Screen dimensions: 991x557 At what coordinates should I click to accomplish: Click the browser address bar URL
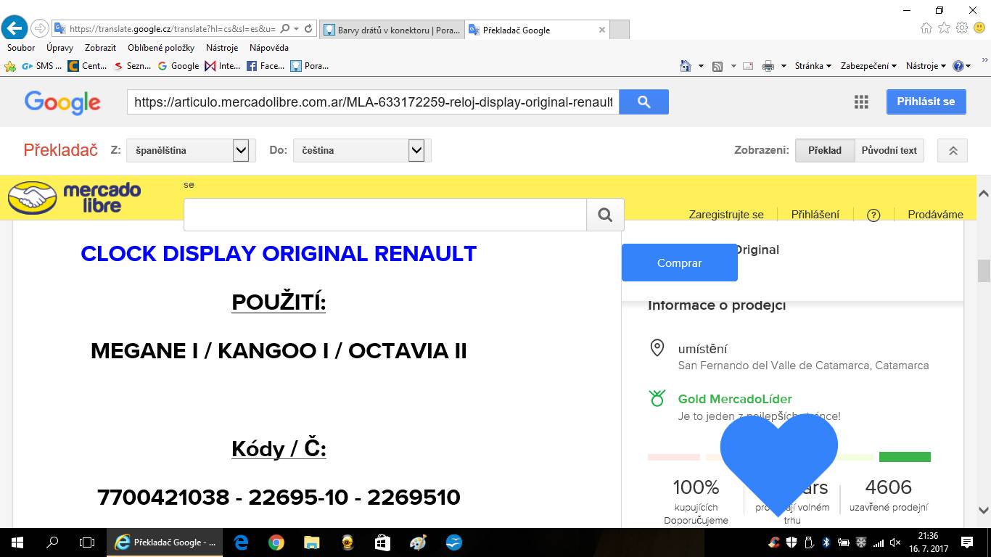coord(173,29)
